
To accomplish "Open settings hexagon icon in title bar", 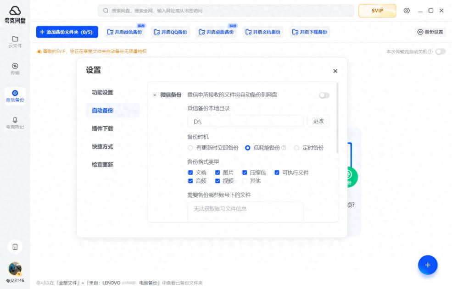I will (407, 11).
